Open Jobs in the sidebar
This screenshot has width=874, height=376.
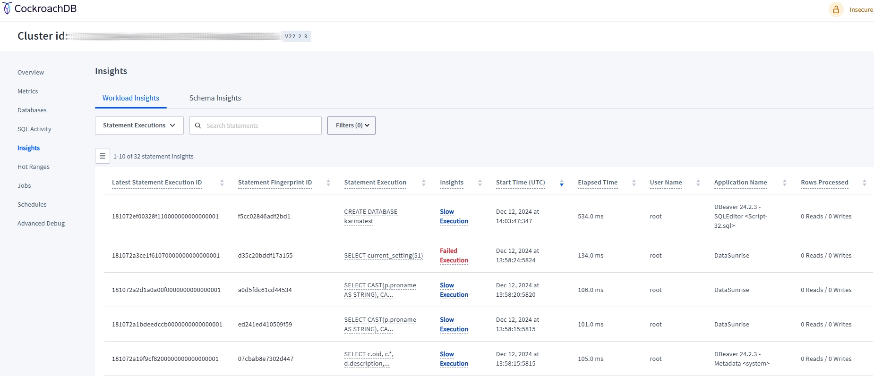(x=24, y=185)
